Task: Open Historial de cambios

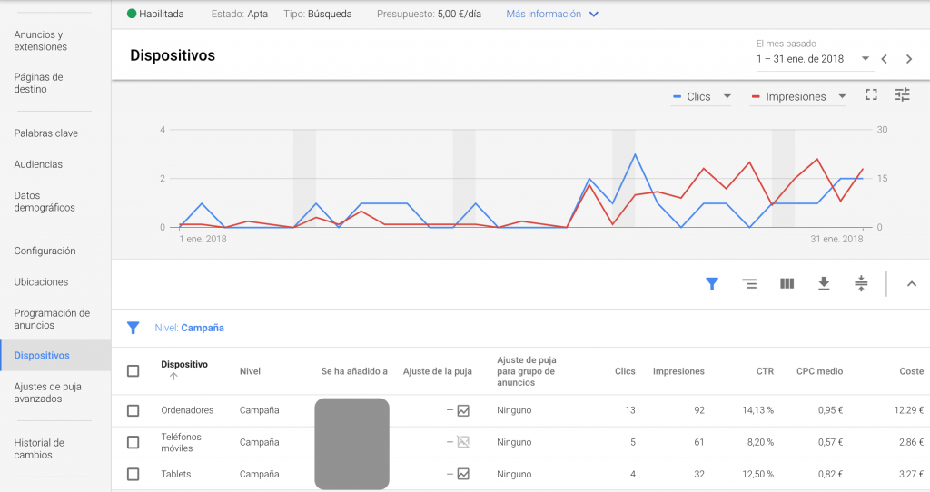Action: pos(39,448)
